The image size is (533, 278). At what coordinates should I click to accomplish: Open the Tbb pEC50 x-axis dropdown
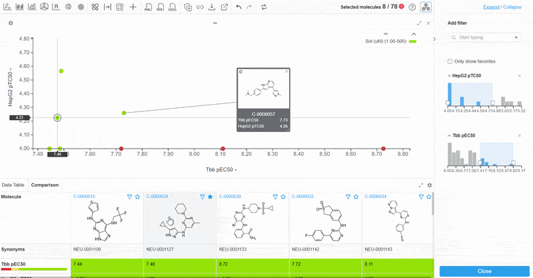[221, 169]
